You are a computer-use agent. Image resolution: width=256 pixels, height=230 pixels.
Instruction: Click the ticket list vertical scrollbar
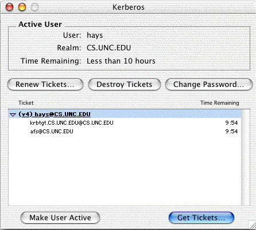point(246,157)
